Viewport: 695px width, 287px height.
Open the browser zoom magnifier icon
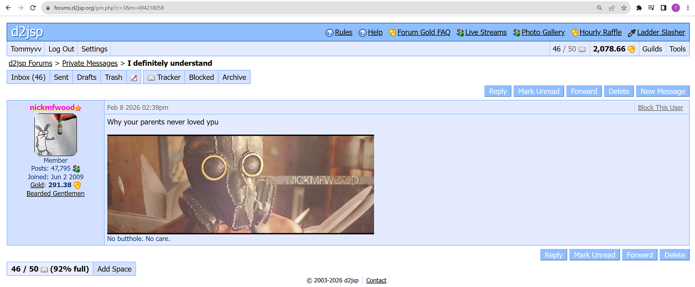pyautogui.click(x=599, y=8)
